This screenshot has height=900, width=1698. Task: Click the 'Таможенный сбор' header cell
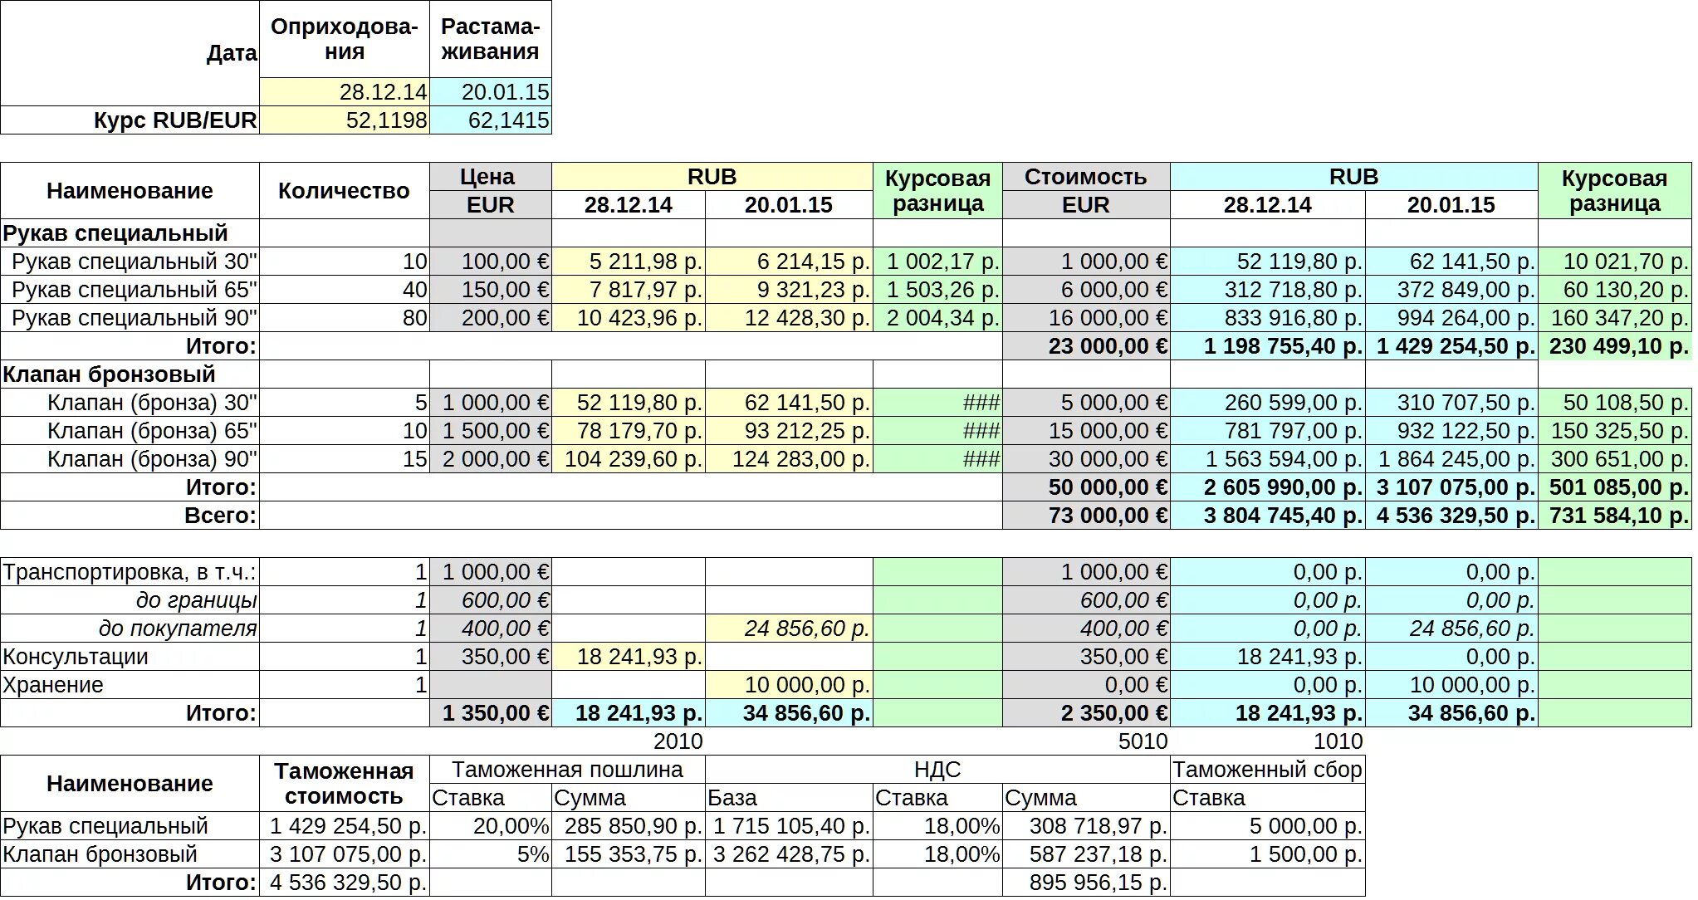point(1268,770)
